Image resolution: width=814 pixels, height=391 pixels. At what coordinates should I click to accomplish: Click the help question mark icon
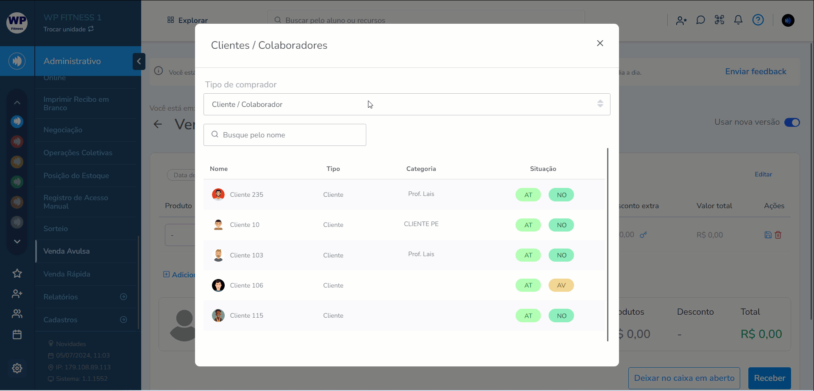pyautogui.click(x=758, y=20)
